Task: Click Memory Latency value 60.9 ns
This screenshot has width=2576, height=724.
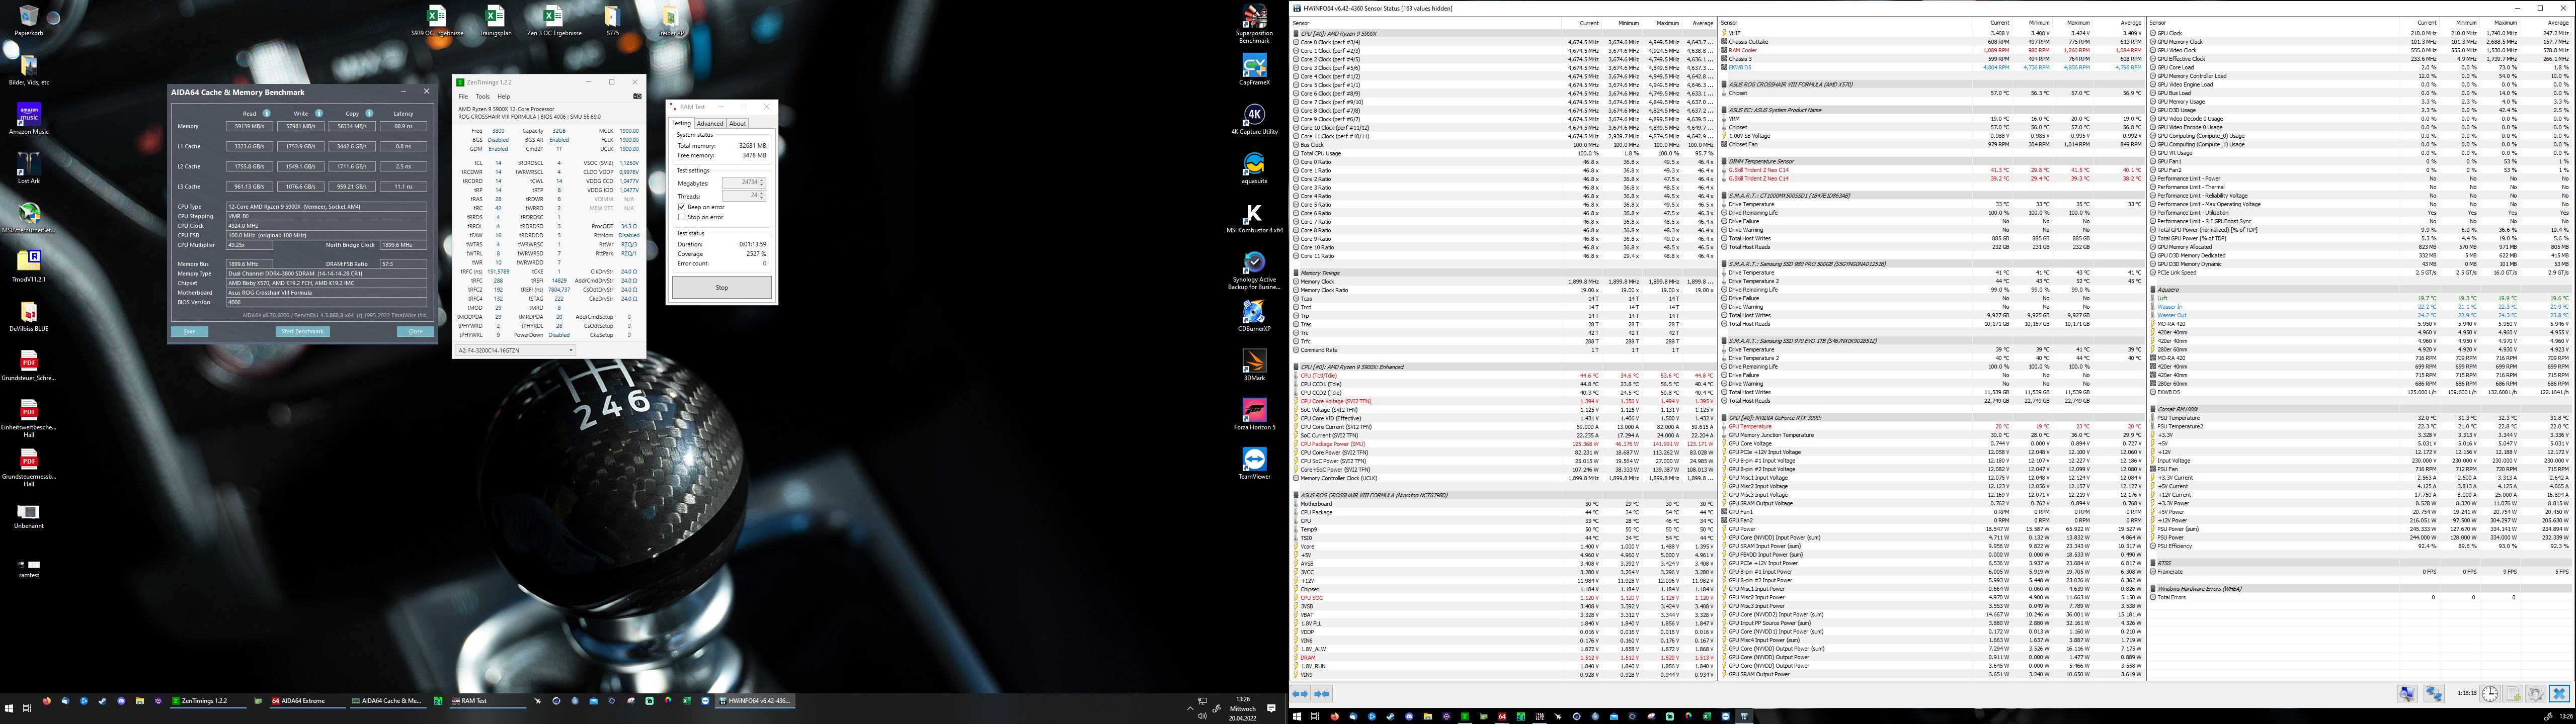Action: [x=403, y=126]
